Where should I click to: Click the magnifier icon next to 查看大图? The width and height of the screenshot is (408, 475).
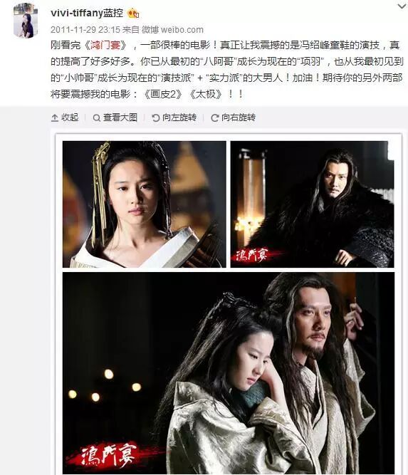[x=97, y=118]
